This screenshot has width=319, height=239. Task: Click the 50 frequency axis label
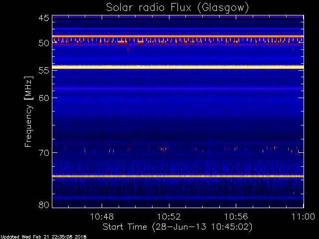(x=44, y=43)
